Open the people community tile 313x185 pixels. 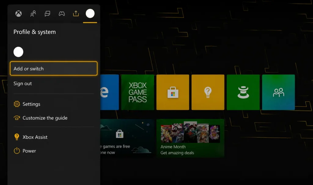coord(278,92)
